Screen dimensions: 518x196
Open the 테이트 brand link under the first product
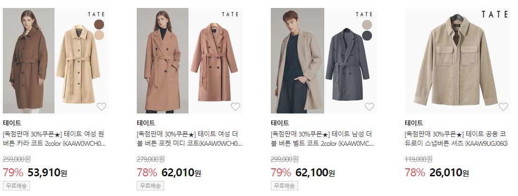[12, 123]
